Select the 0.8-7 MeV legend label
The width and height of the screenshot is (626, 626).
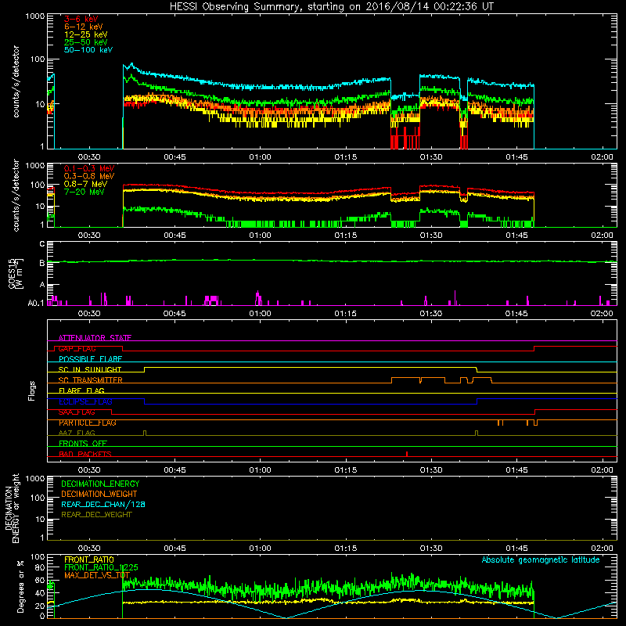tap(85, 184)
